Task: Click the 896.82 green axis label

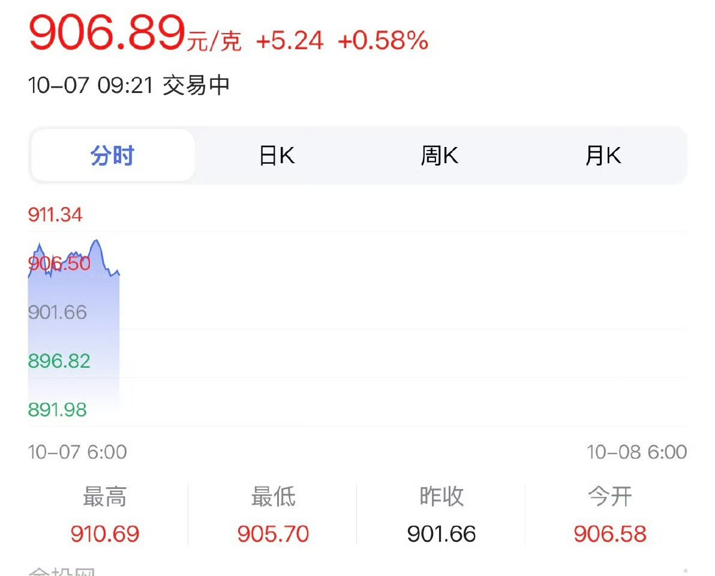Action: (59, 361)
